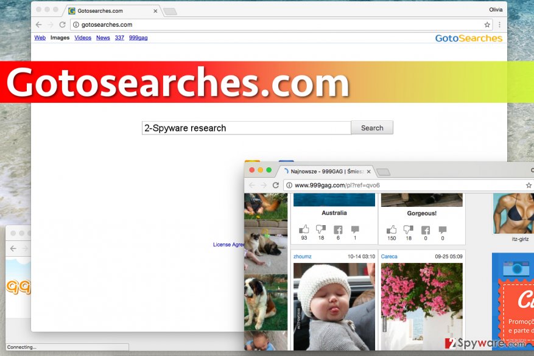
Task: Open the License Agreement link
Action: point(228,245)
